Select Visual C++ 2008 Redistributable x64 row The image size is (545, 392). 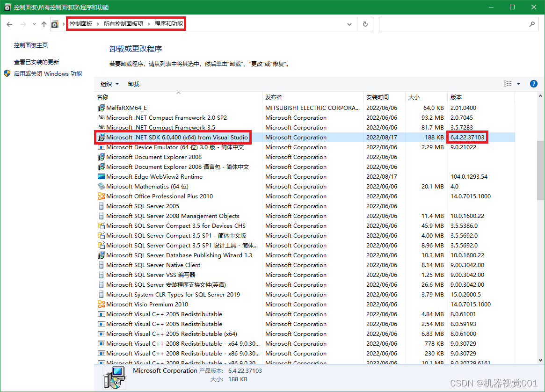(x=305, y=343)
